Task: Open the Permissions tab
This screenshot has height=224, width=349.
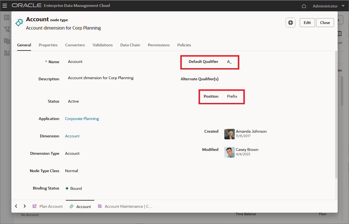Action: (159, 45)
